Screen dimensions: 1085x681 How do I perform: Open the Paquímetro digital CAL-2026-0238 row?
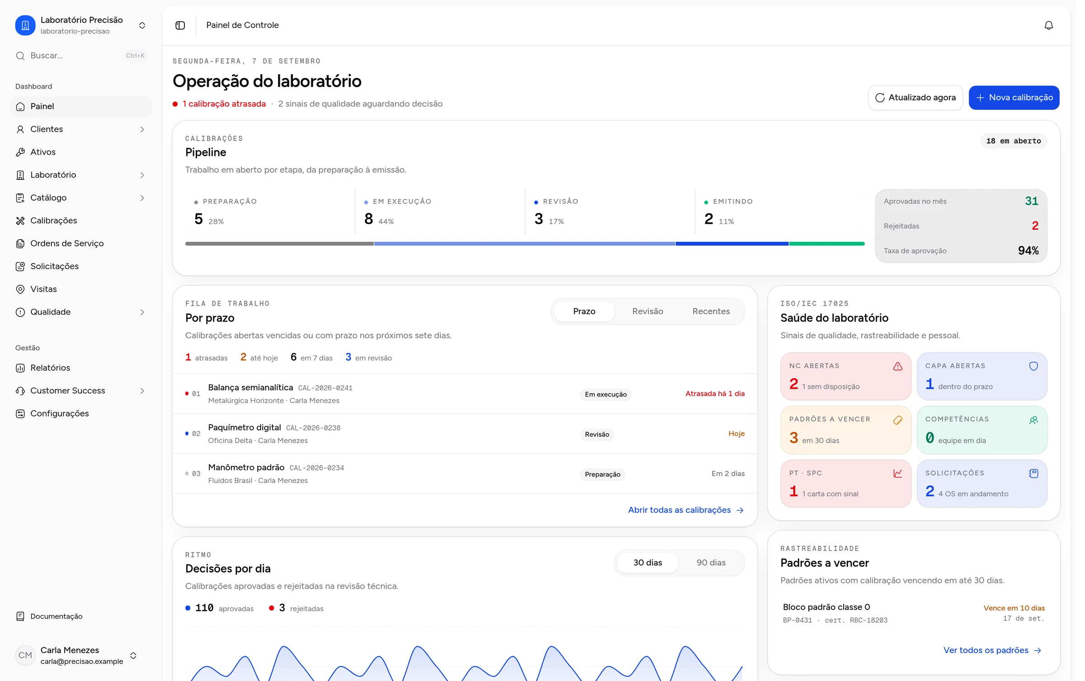pyautogui.click(x=465, y=434)
